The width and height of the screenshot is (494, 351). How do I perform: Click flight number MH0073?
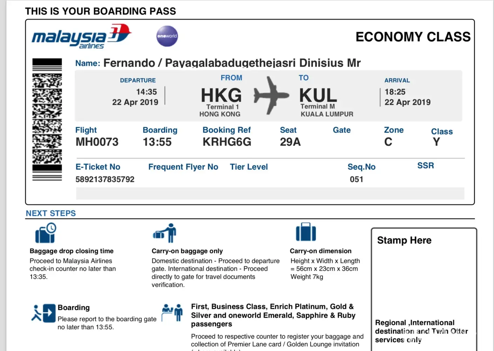tap(97, 142)
